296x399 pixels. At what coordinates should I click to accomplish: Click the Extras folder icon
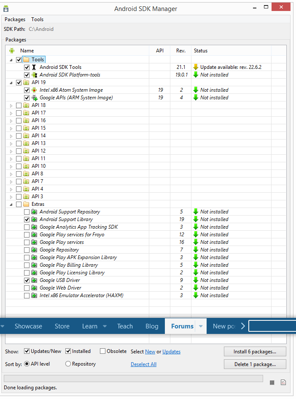pyautogui.click(x=26, y=204)
